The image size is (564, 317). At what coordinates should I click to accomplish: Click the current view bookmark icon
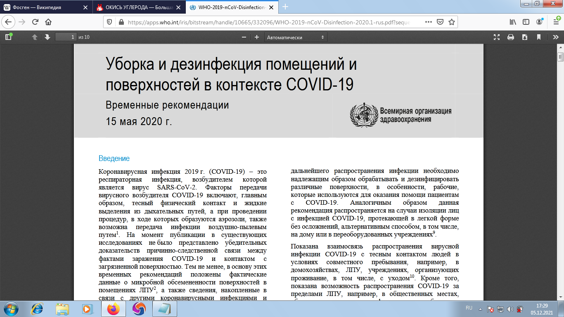[x=539, y=37]
